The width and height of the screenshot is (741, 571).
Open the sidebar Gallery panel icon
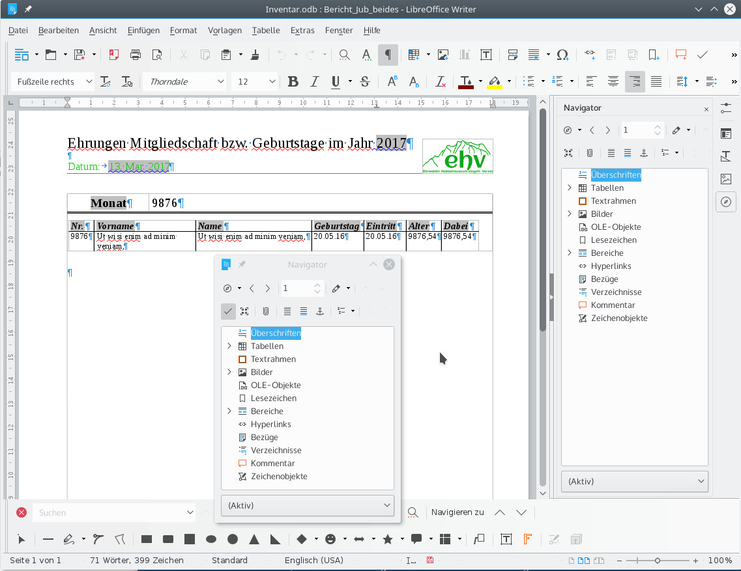[726, 179]
